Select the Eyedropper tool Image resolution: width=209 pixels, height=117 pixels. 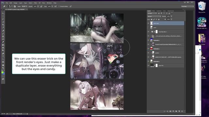(3, 28)
